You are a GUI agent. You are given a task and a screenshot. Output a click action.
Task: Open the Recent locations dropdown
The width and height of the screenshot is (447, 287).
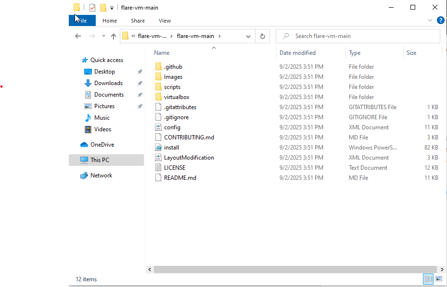pos(103,36)
